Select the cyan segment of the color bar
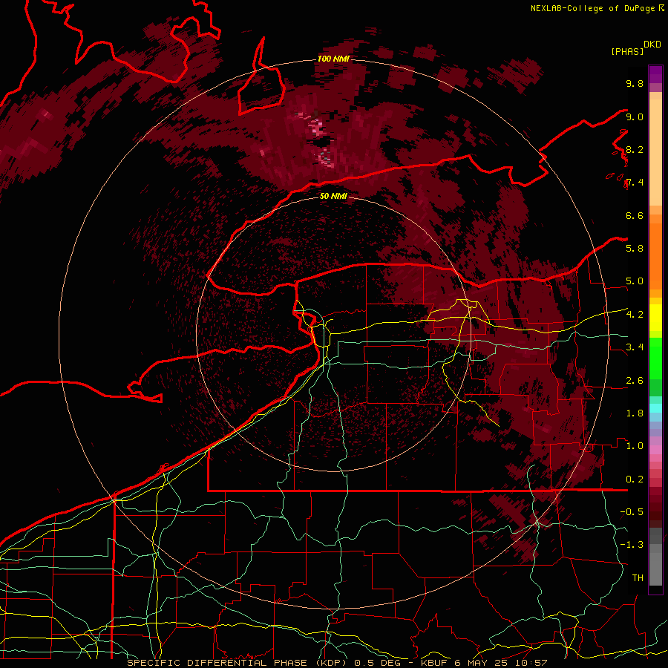668x668 pixels. point(655,407)
